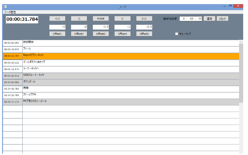Open the データ管理 menu
248x155 pixels.
pyautogui.click(x=10, y=12)
